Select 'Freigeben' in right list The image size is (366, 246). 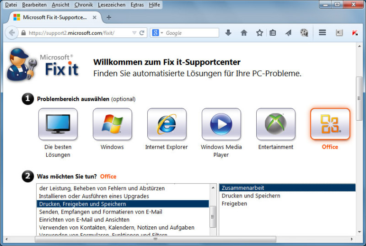[x=287, y=203]
